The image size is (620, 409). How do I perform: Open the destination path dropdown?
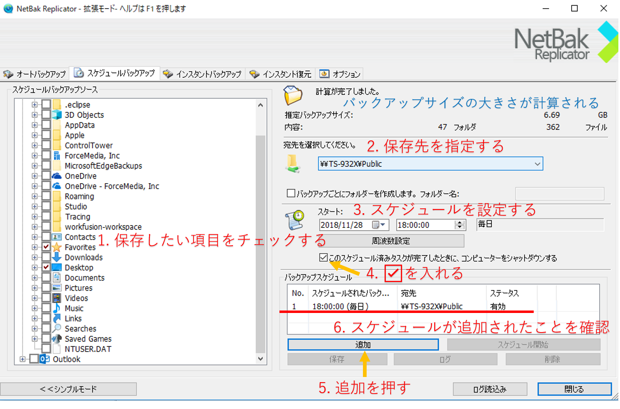(x=537, y=164)
